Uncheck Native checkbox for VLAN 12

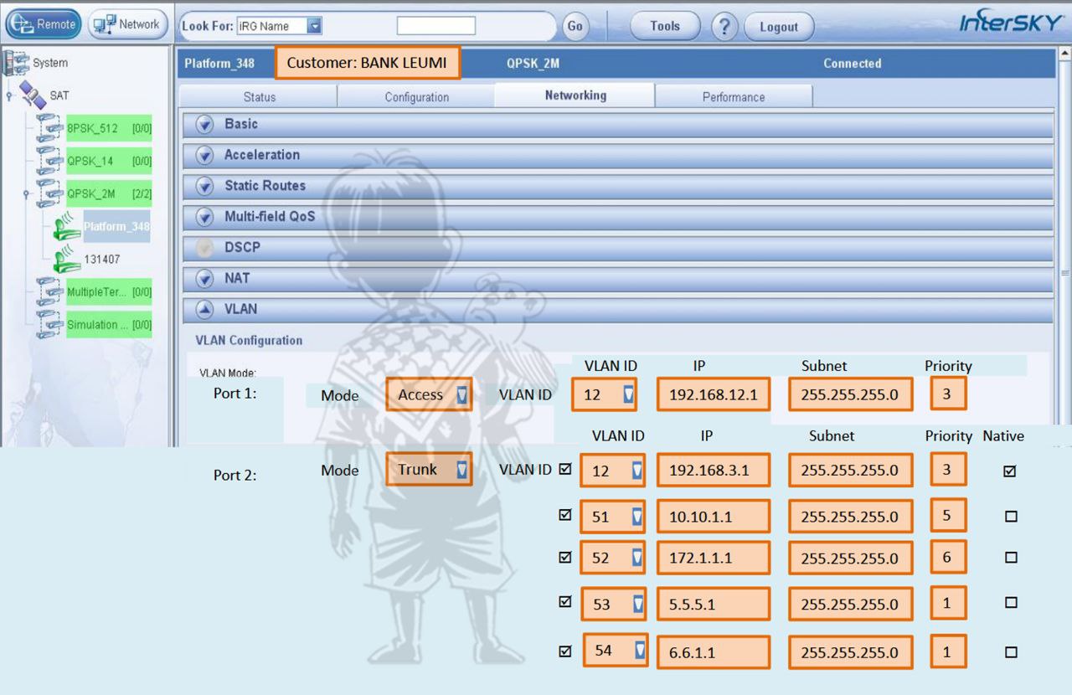click(x=1010, y=471)
